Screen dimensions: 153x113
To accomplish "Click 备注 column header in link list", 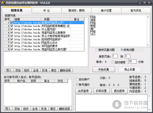I will [77, 19].
